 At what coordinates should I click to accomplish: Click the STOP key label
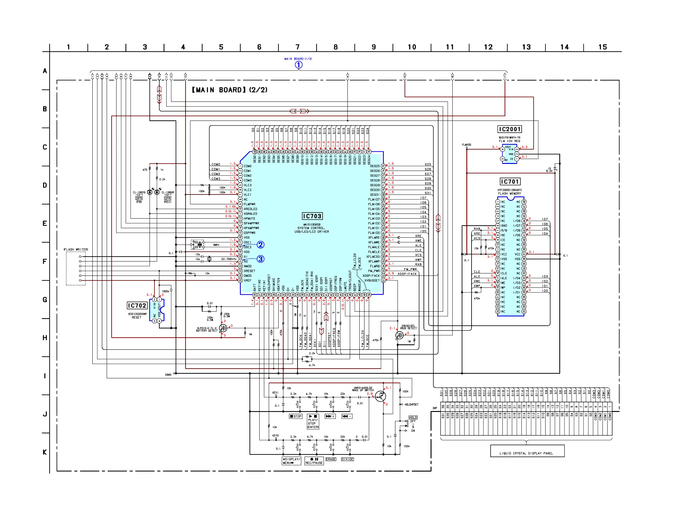[296, 417]
